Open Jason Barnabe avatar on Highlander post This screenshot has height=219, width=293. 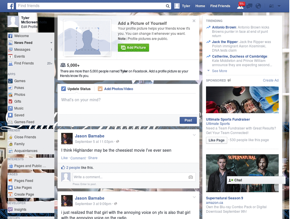click(x=67, y=139)
